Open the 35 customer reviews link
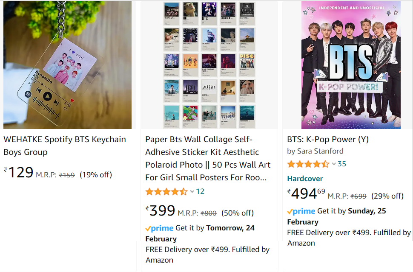This screenshot has width=413, height=272. tap(342, 164)
